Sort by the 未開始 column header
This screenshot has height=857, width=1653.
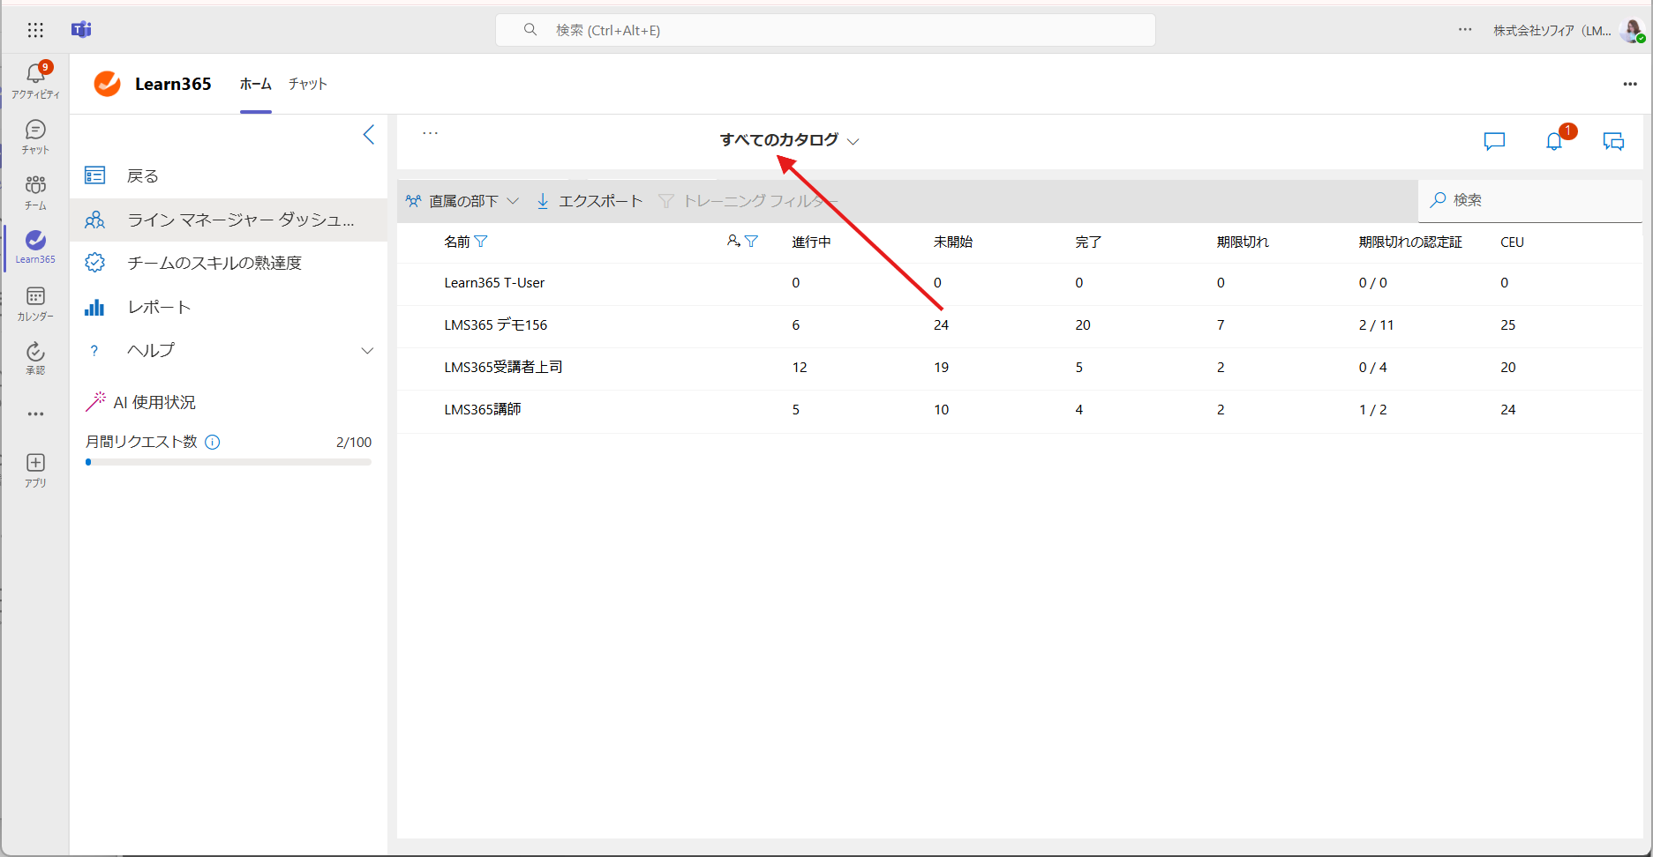(953, 242)
